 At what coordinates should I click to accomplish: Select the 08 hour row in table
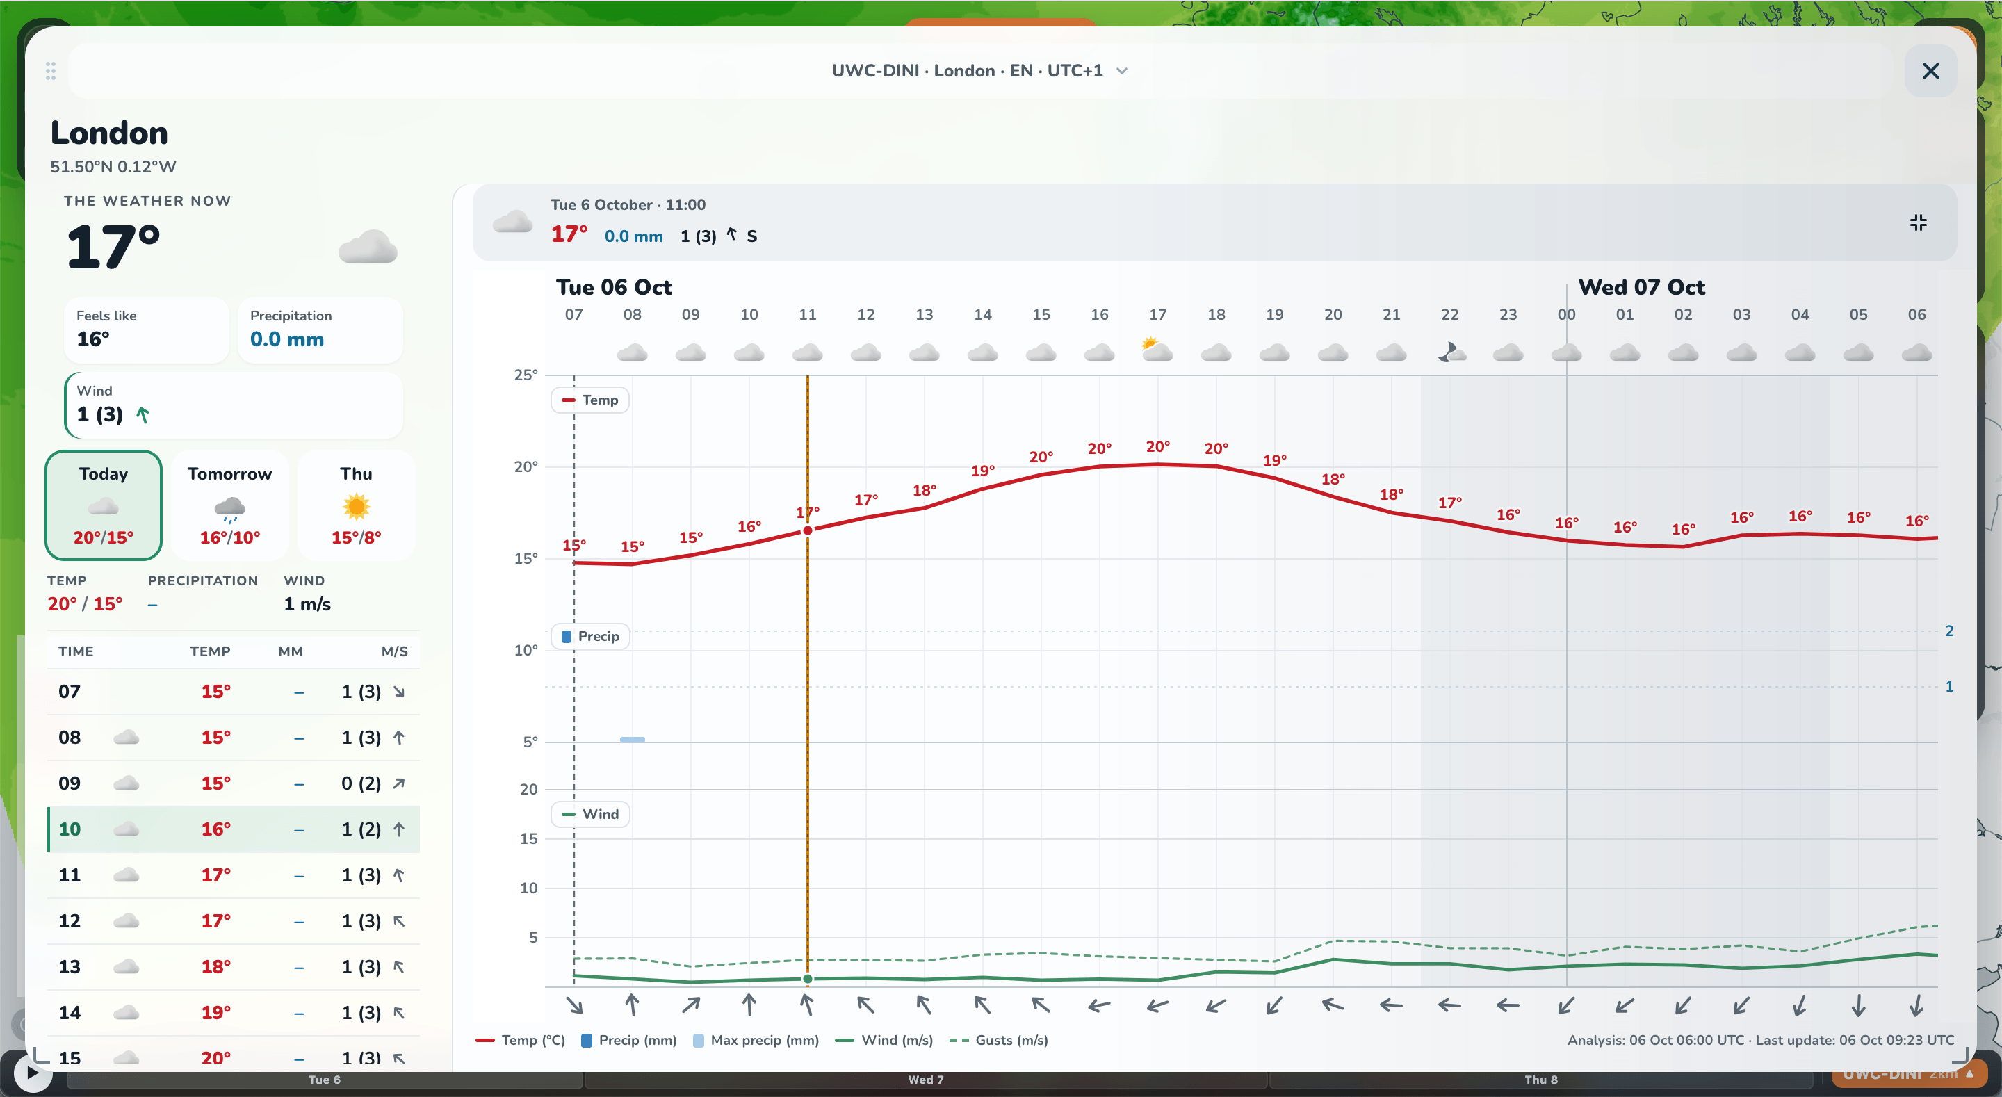233,738
